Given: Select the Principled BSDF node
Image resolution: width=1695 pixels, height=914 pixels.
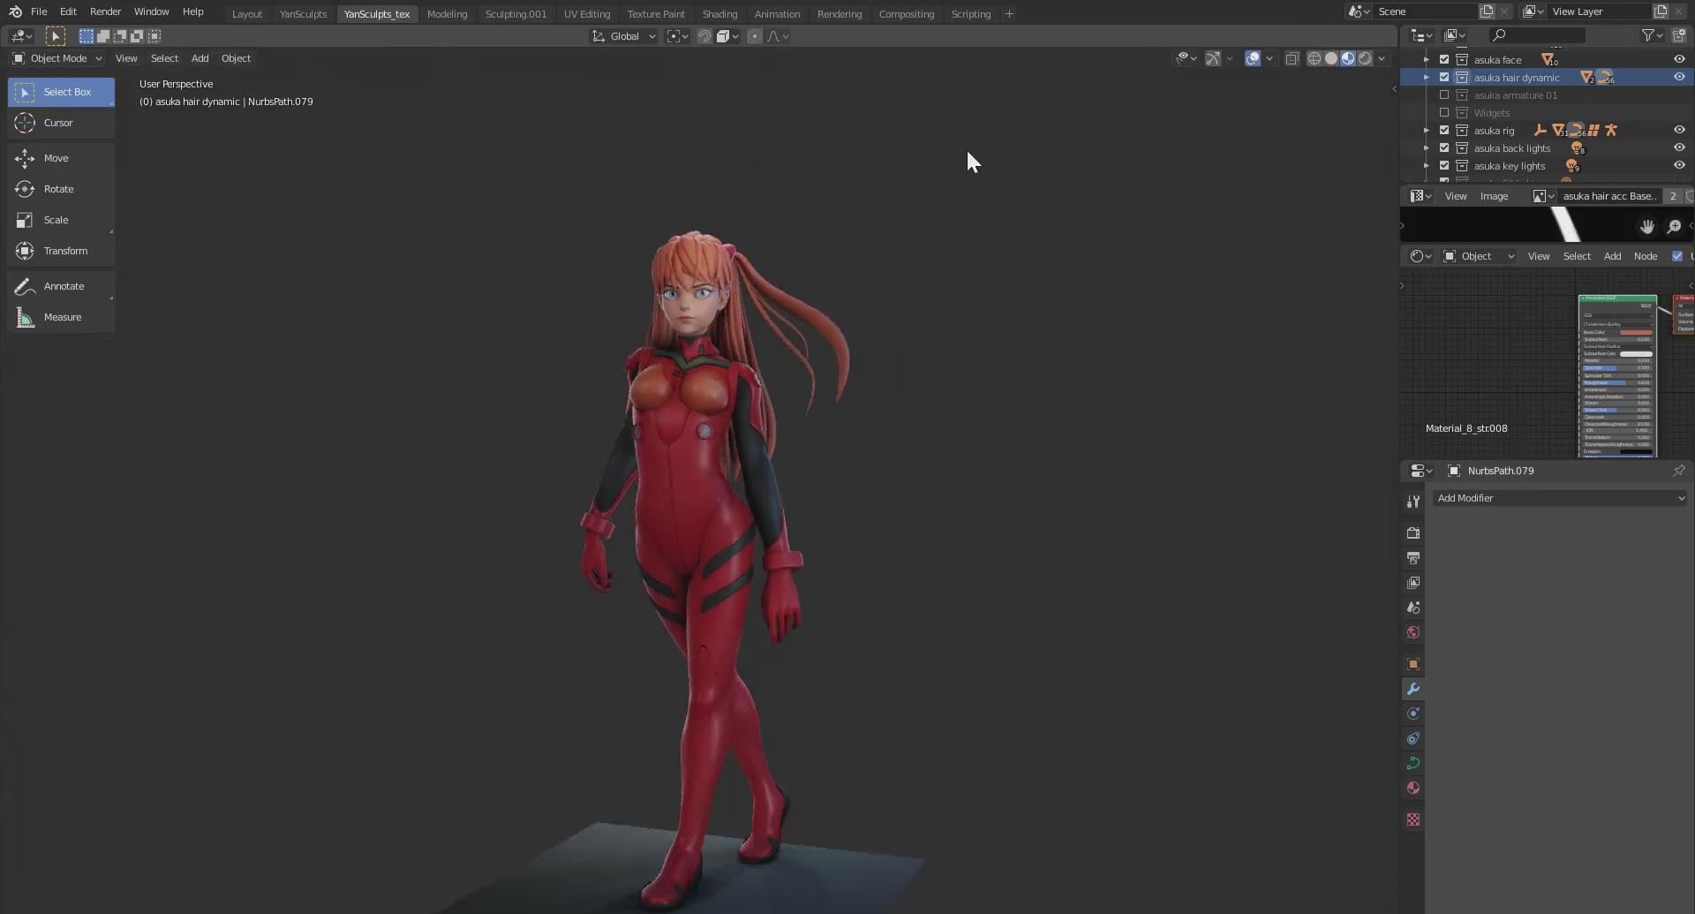Looking at the screenshot, I should pyautogui.click(x=1617, y=377).
